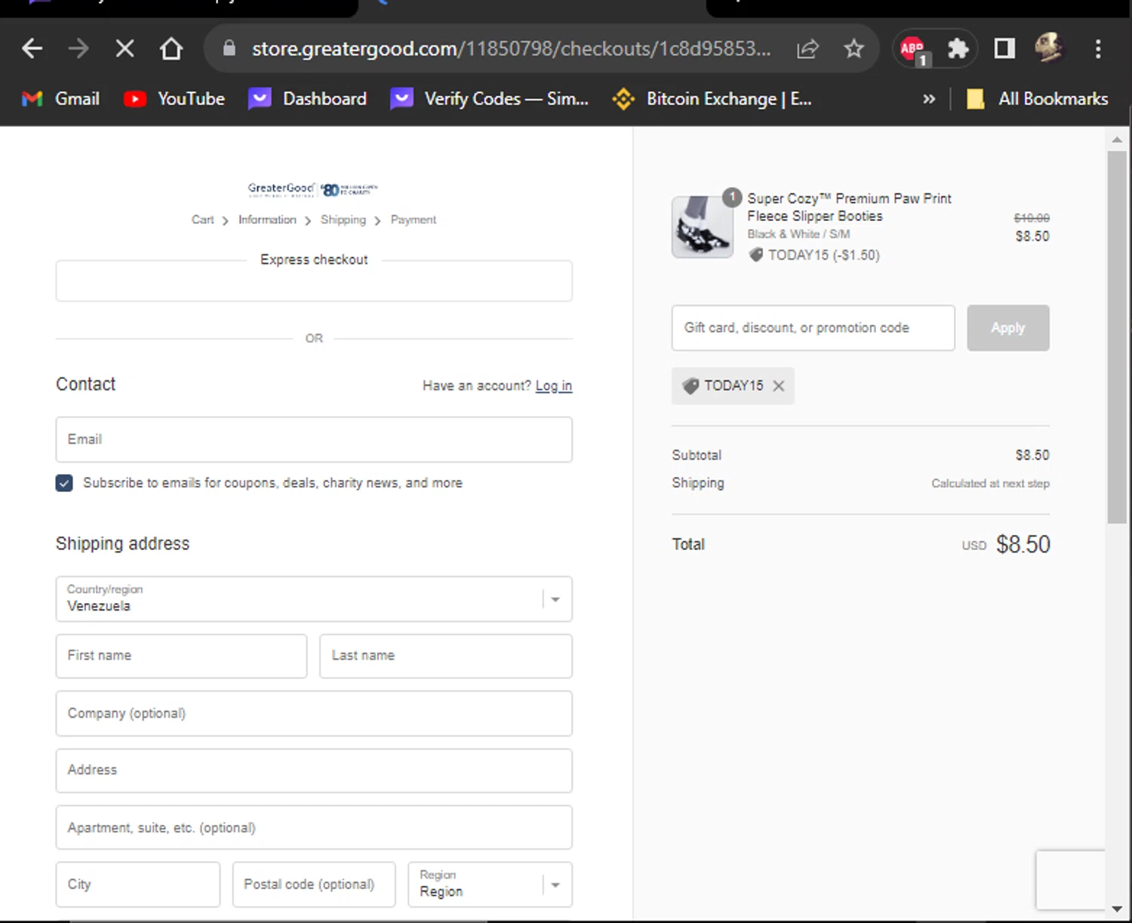Open the browser home page

pos(171,49)
